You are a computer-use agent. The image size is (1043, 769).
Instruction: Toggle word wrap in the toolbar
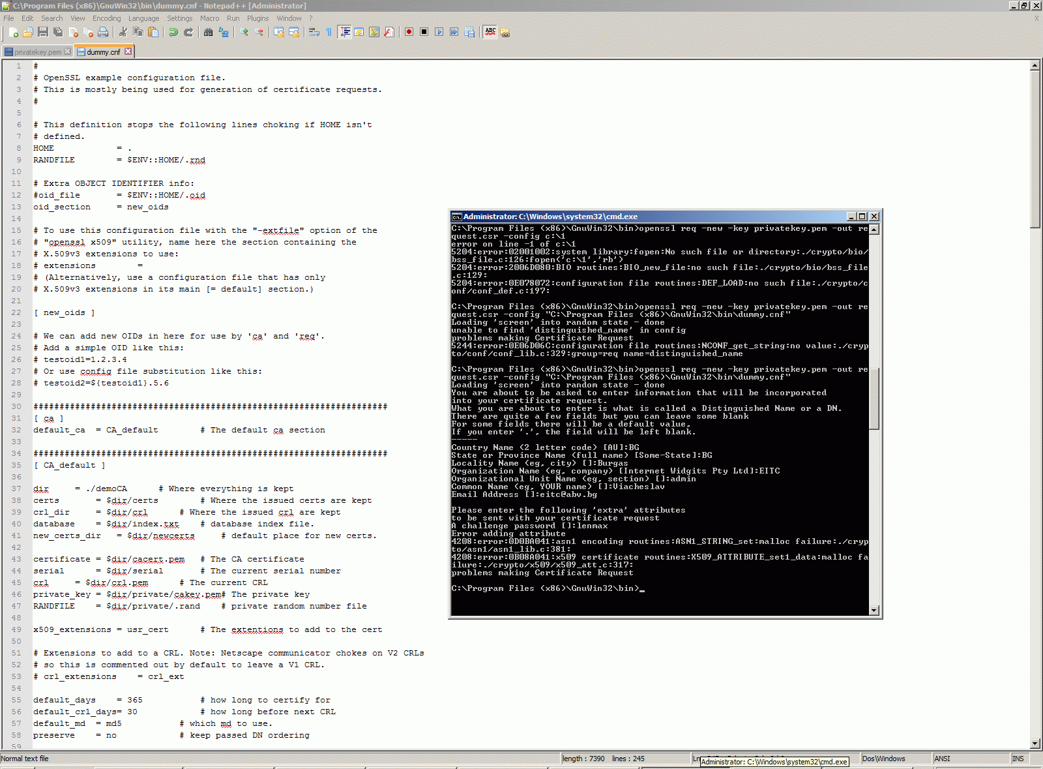click(x=314, y=32)
